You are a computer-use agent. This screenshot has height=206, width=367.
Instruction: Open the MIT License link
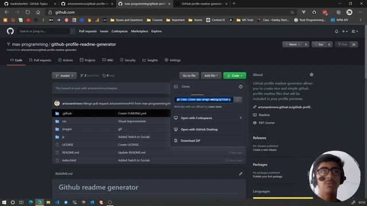[267, 123]
